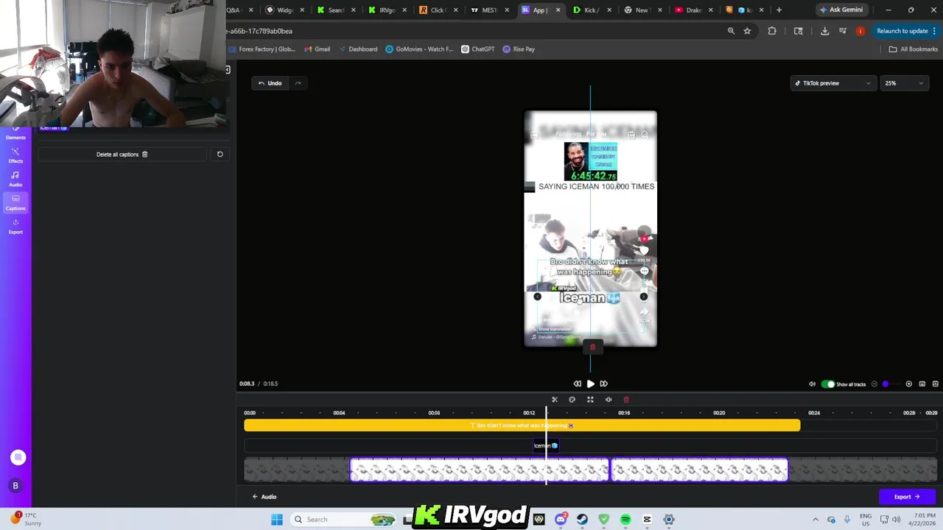
Task: Open the TikTok preview dropdown
Action: [x=833, y=83]
